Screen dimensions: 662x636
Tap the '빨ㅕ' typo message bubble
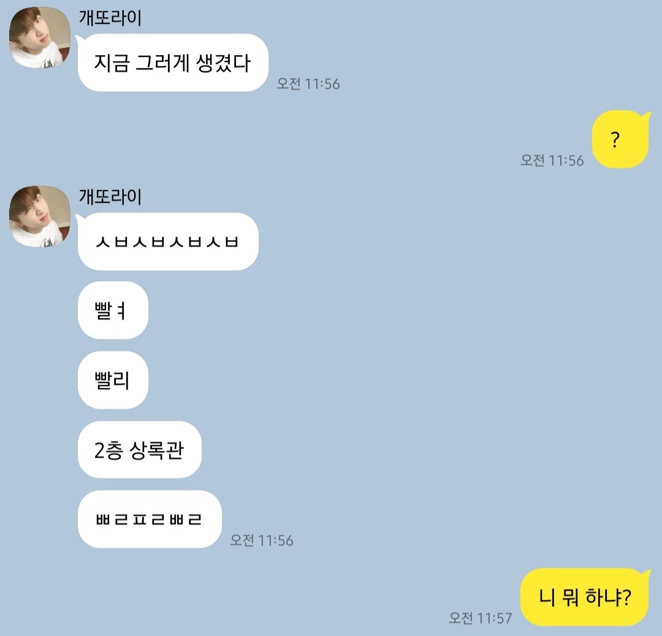[x=113, y=310]
